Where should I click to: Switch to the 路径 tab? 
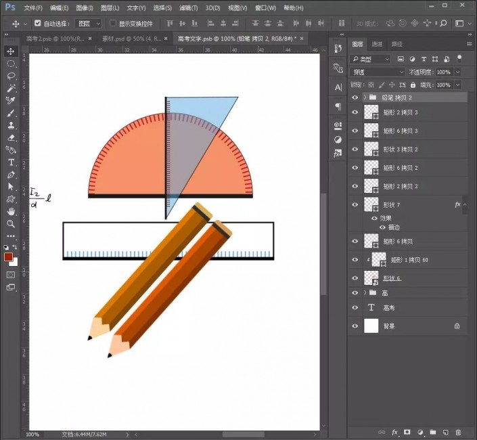[396, 44]
